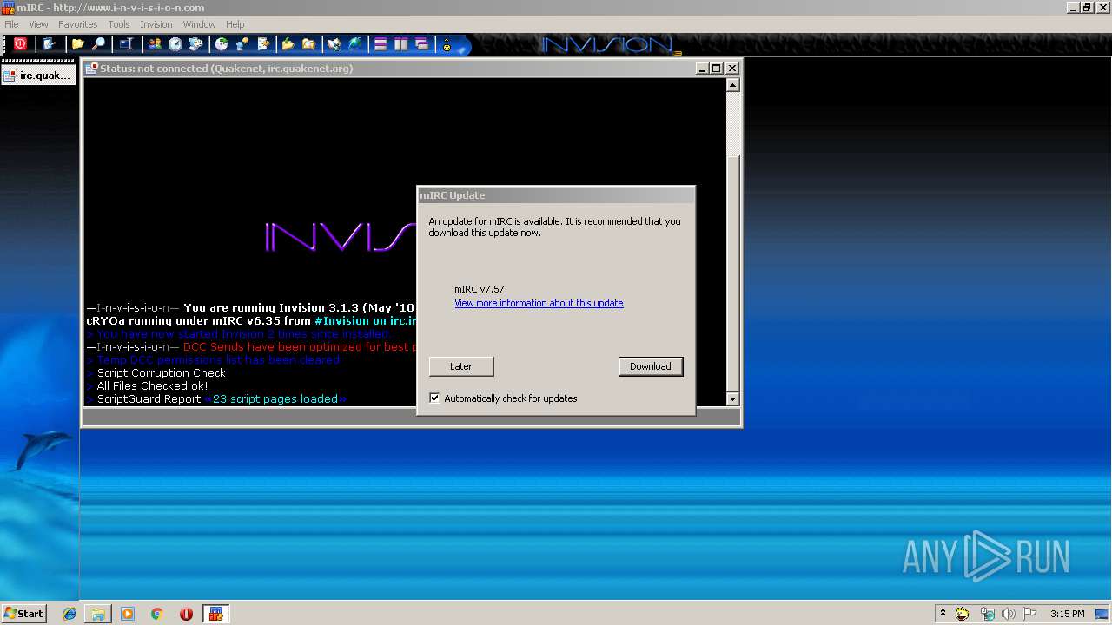Image resolution: width=1112 pixels, height=625 pixels.
Task: Tile windows horizontally with the purple bars icon
Action: [381, 44]
